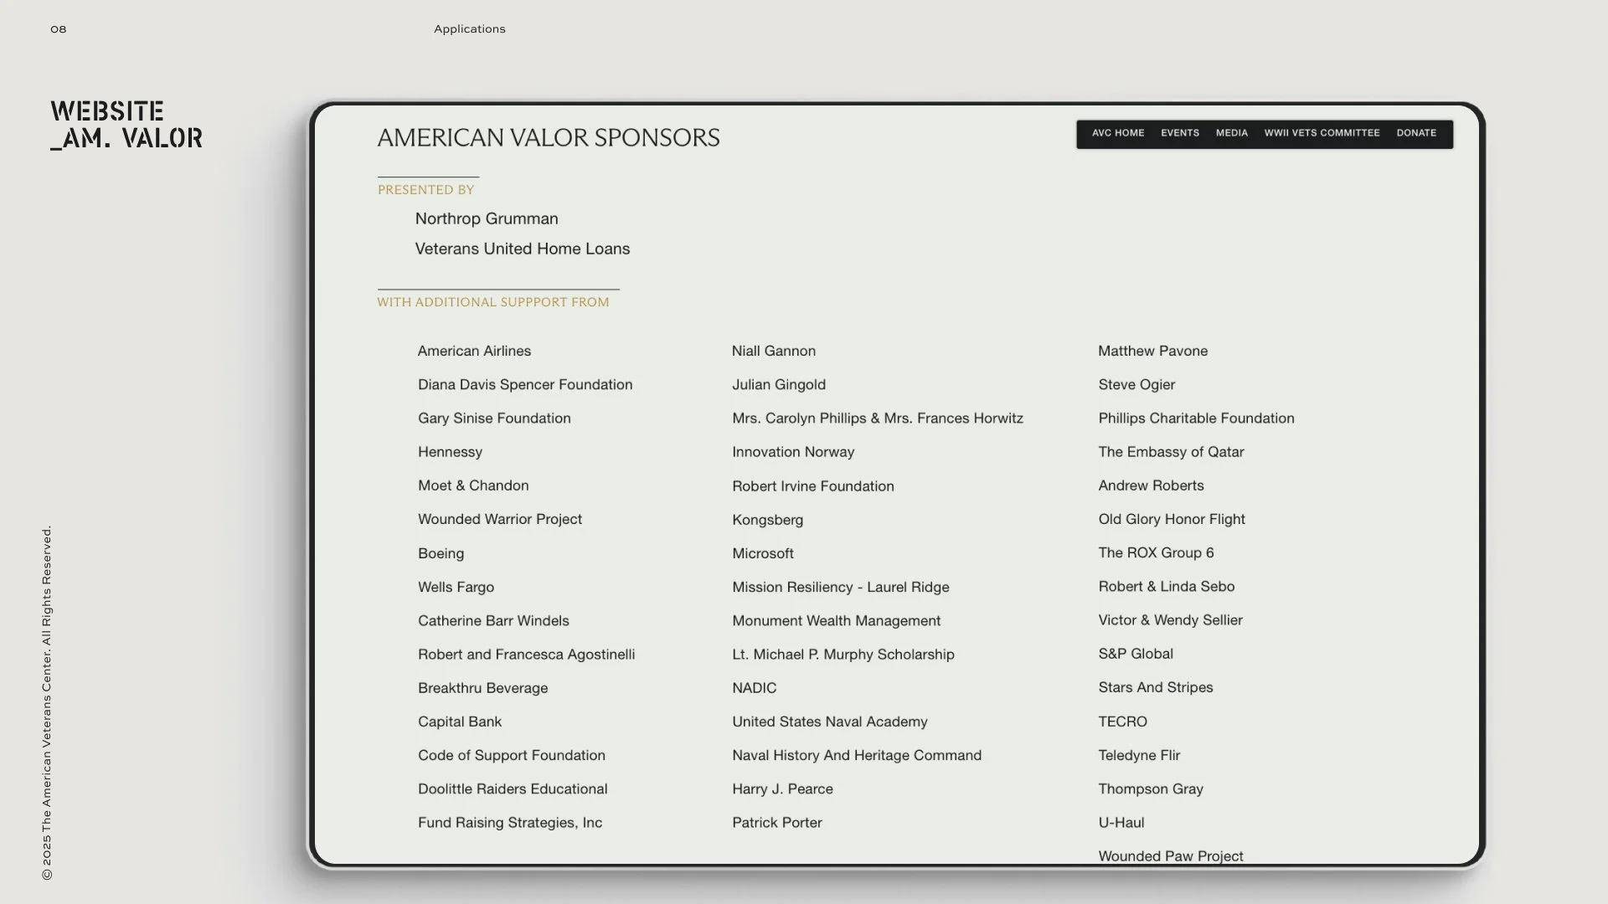Click Teledyne Flir
The width and height of the screenshot is (1608, 904).
1139,755
